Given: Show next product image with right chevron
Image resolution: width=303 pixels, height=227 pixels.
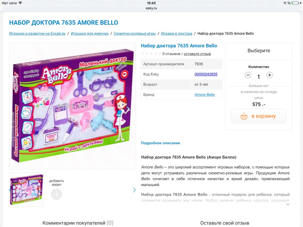Looking at the screenshot, I should click(134, 190).
